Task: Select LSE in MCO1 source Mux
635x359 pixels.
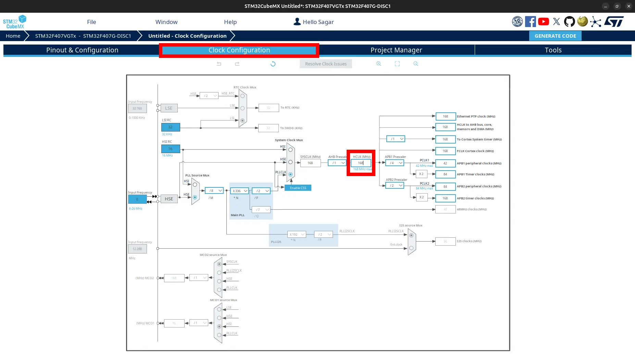Action: pos(219,309)
